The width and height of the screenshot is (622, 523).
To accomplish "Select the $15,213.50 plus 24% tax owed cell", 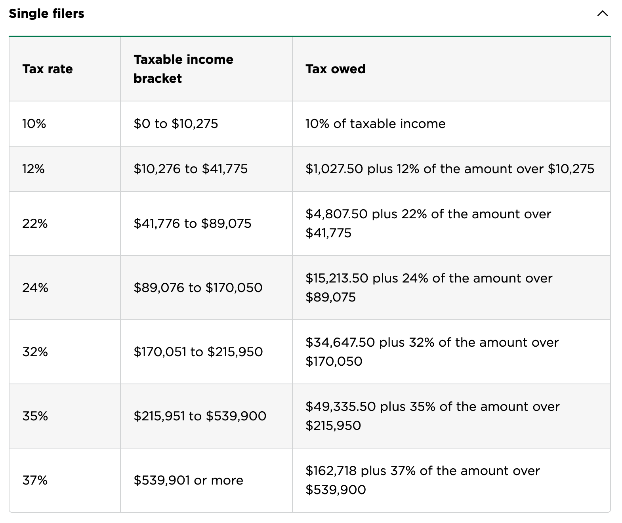I will tap(429, 288).
